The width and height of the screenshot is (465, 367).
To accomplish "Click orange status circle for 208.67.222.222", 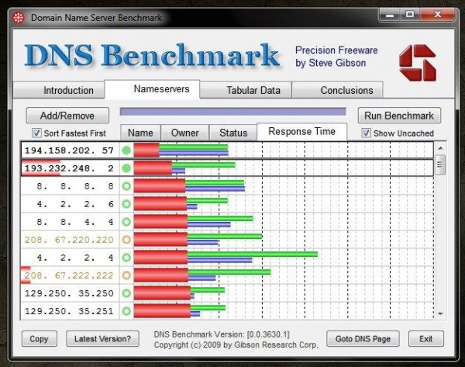I will point(126,275).
